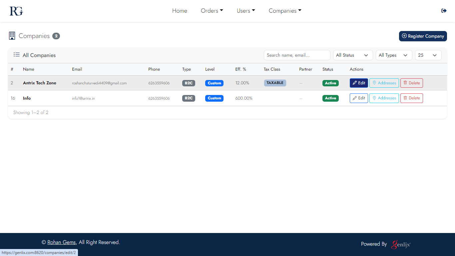View Addresses for the Info company
Viewport: 455px width, 256px height.
point(384,98)
